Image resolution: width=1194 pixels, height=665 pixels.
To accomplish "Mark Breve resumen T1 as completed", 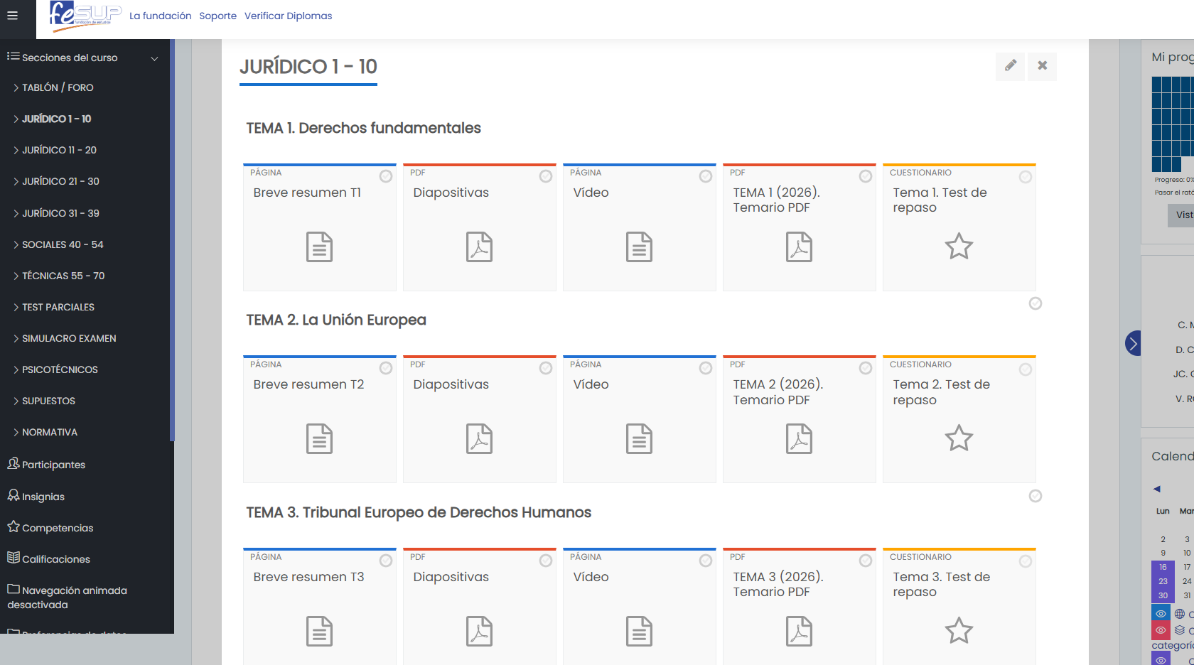I will (385, 176).
